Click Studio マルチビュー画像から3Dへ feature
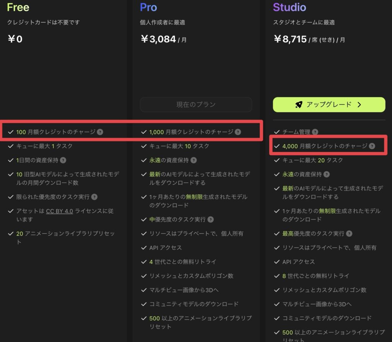This screenshot has width=392, height=342. click(317, 304)
